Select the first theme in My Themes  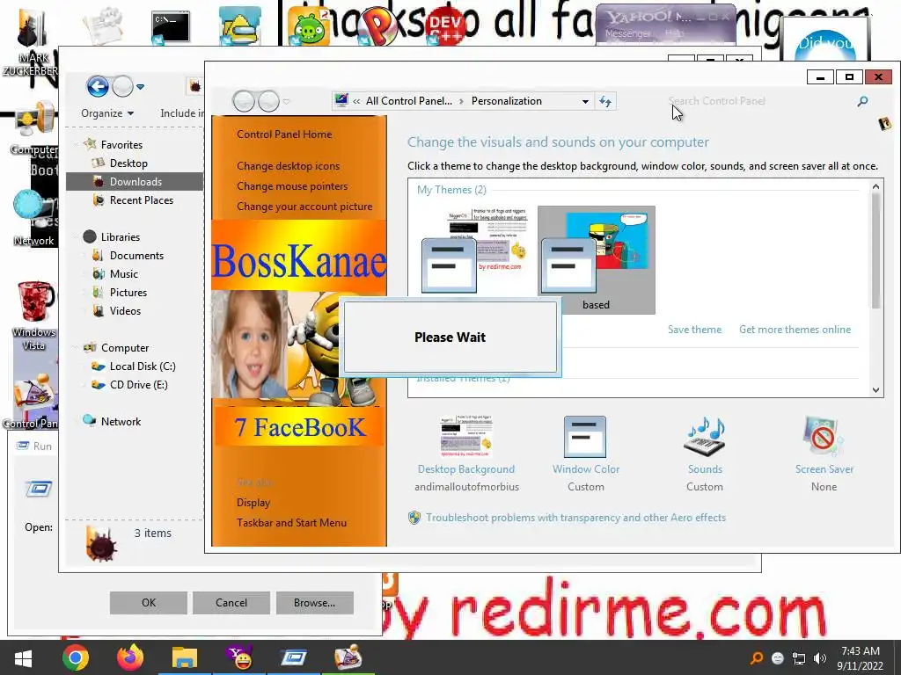point(473,251)
